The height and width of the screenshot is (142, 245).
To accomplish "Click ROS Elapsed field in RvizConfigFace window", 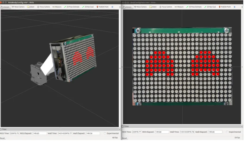I will coord(162,132).
